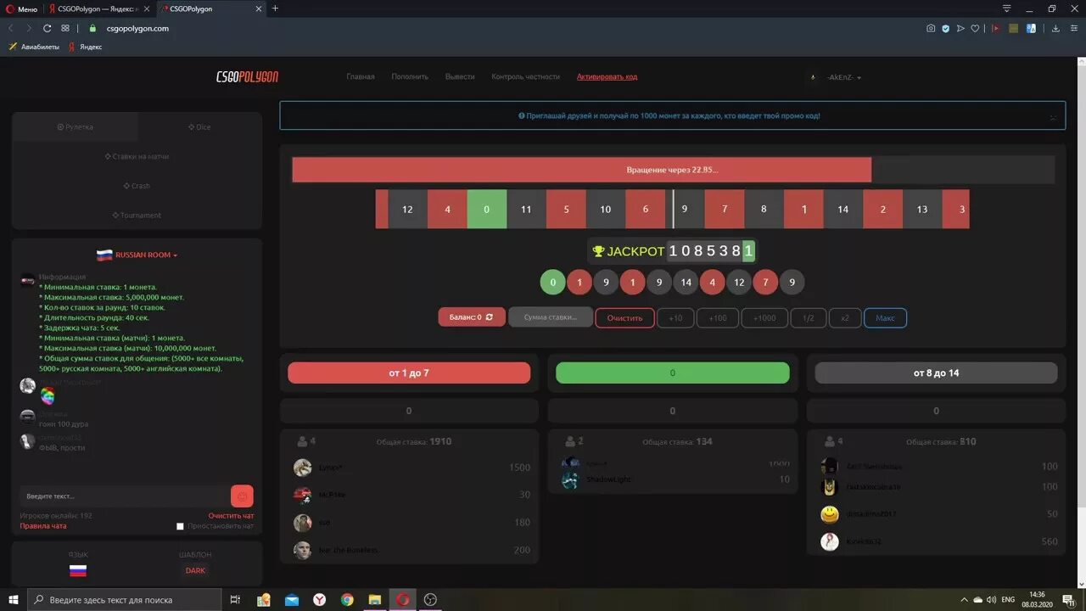Click the red 4 history ball
Image resolution: width=1086 pixels, height=611 pixels.
[713, 282]
